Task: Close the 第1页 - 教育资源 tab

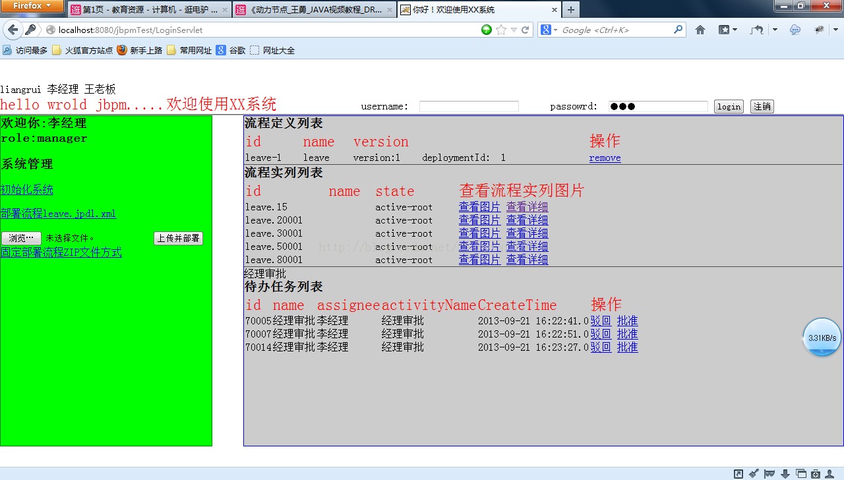Action: (225, 10)
